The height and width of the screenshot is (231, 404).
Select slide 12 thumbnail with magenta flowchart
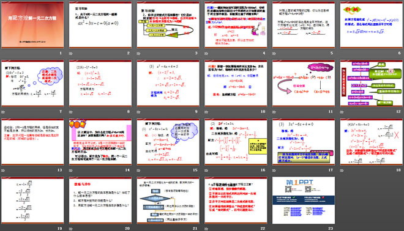[x=372, y=83]
